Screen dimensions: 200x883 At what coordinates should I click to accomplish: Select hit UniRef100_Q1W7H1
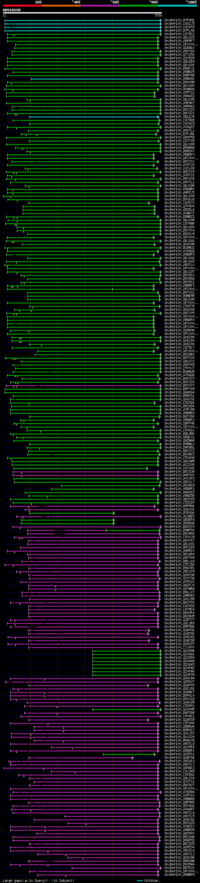coord(179,630)
